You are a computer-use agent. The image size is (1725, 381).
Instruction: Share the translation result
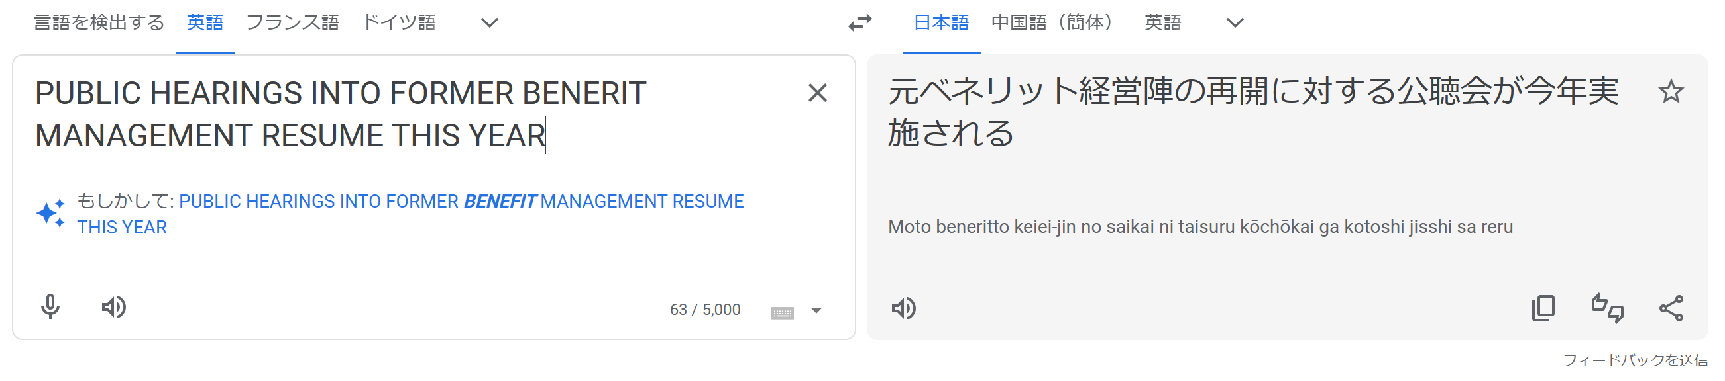1671,308
